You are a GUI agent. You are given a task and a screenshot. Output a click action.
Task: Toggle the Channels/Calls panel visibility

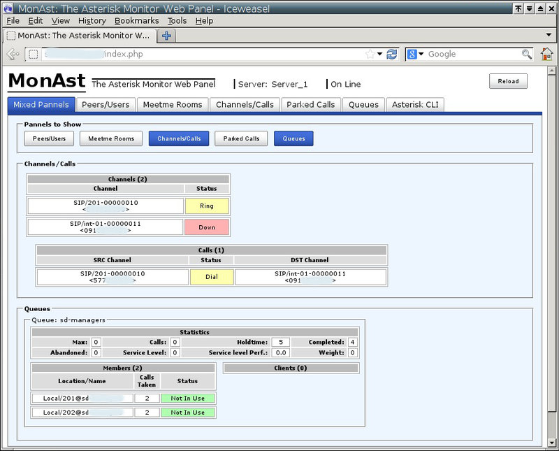coord(179,138)
